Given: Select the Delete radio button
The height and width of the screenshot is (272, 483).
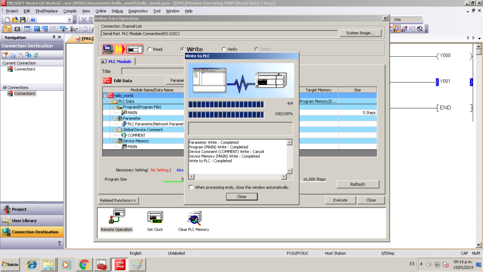Looking at the screenshot, I should pos(256,49).
